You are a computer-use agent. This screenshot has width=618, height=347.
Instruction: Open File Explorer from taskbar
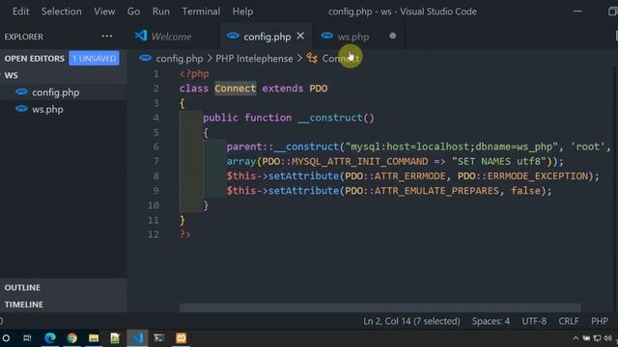tap(94, 338)
